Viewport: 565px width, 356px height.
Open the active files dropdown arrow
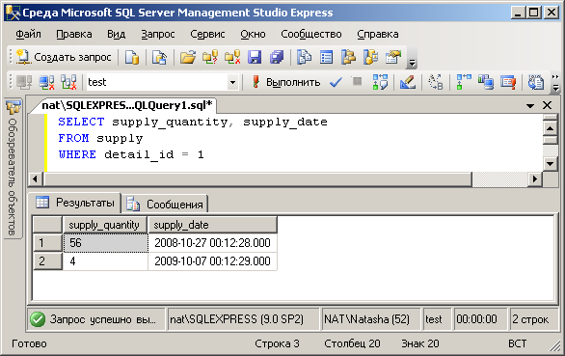530,106
